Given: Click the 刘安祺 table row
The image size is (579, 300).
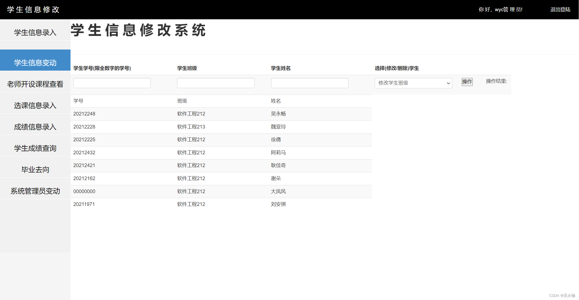Looking at the screenshot, I should 278,204.
